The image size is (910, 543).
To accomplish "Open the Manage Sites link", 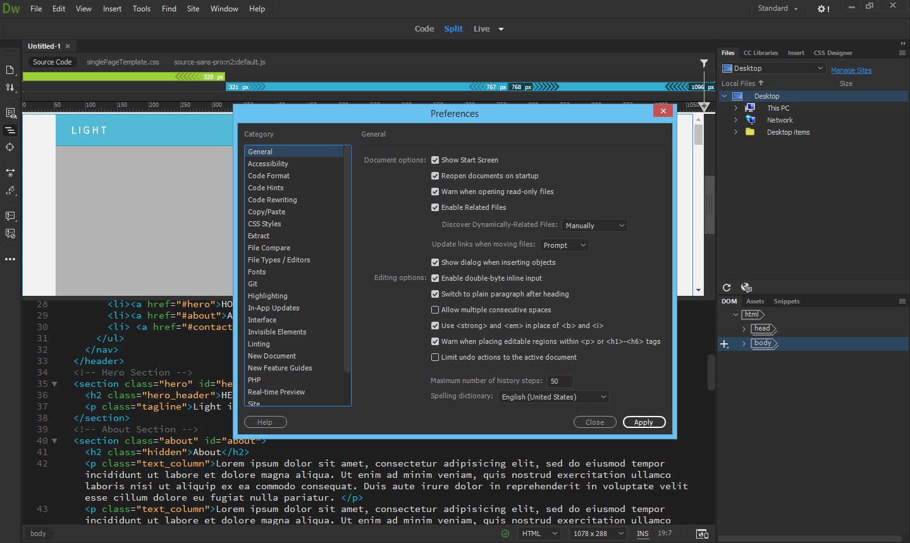I will click(851, 70).
